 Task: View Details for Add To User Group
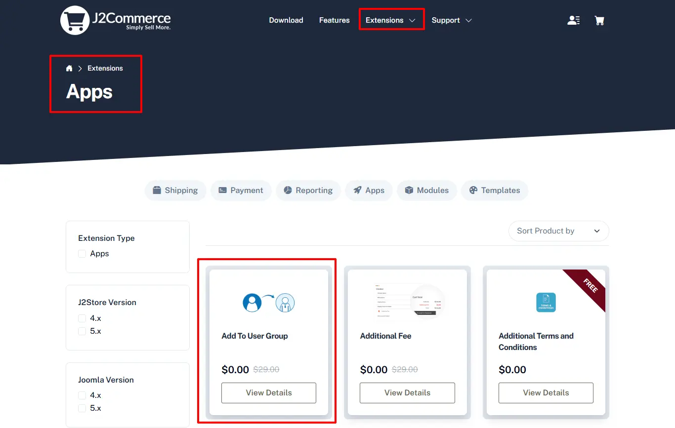(269, 393)
